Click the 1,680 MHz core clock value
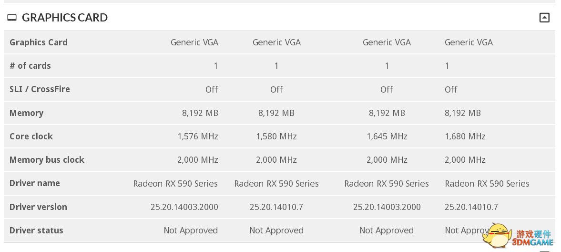Screen dimensions: 561x252 click(x=465, y=136)
